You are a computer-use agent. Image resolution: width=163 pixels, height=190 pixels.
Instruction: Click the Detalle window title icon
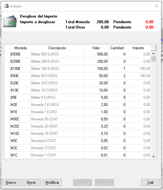[x=6, y=6]
